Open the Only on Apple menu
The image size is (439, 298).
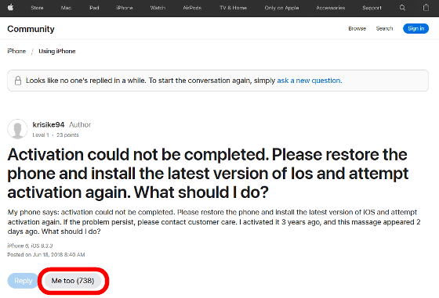click(x=281, y=8)
